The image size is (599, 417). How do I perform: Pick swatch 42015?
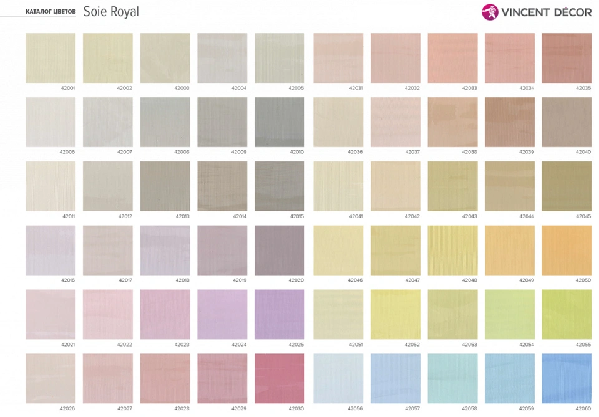pyautogui.click(x=280, y=186)
